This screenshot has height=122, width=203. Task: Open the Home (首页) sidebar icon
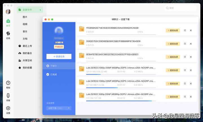pyautogui.click(x=8, y=23)
